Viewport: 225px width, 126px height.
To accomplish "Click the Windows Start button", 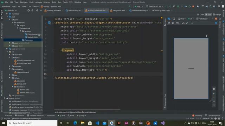I will coord(4,123).
